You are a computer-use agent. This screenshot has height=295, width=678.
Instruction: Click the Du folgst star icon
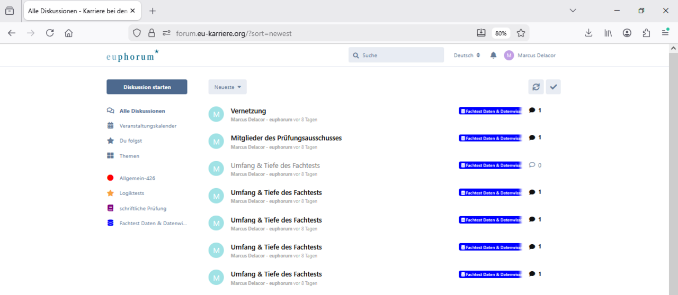click(x=110, y=141)
